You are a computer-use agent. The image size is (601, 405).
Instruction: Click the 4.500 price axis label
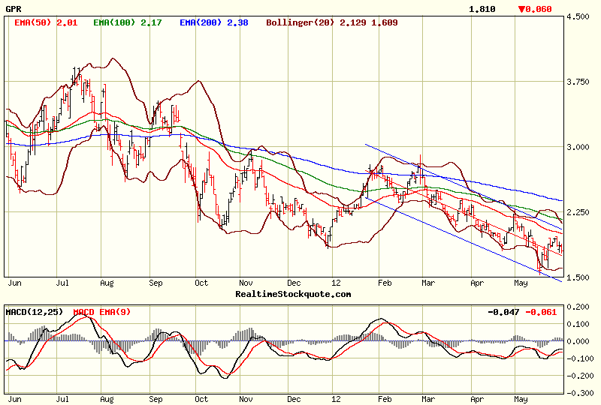(578, 16)
